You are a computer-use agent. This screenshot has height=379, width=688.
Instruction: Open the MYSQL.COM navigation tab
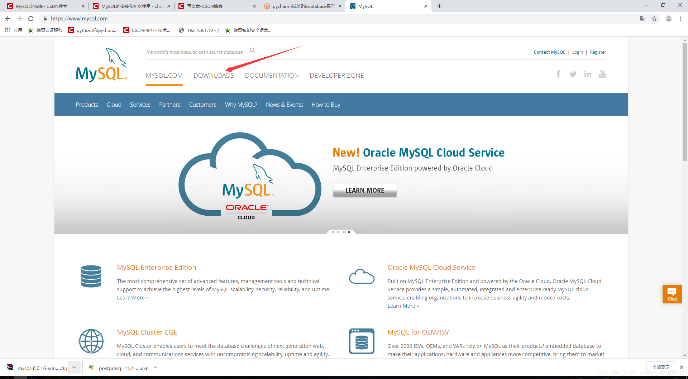164,76
